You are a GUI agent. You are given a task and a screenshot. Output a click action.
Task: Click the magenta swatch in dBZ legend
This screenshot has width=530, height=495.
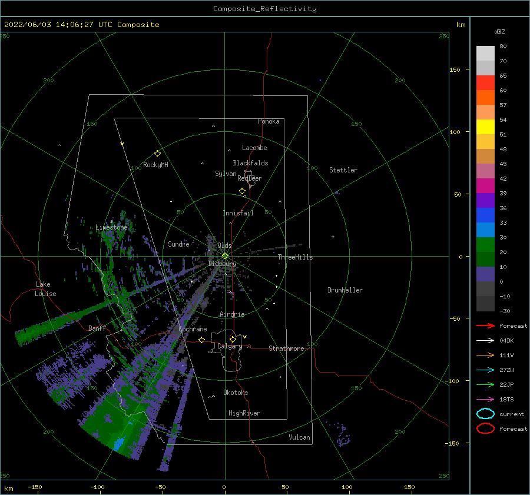(485, 186)
